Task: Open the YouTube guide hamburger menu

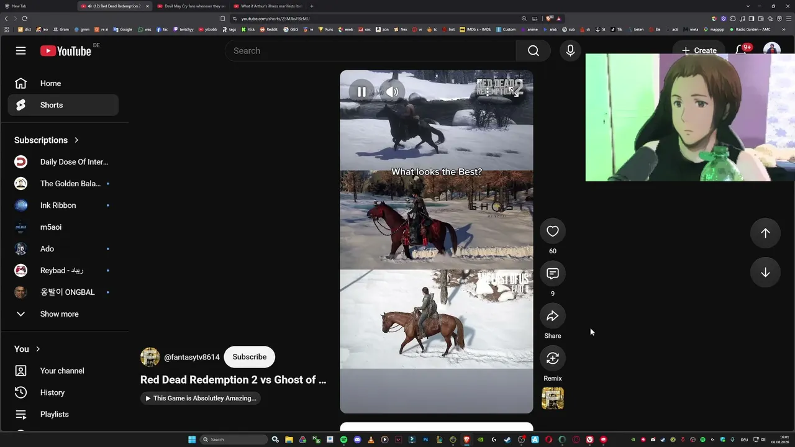Action: [20, 50]
